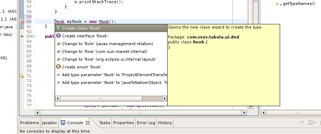Image resolution: width=321 pixels, height=134 pixels.
Task: Switch to the Problems tab
Action: [x=30, y=123]
